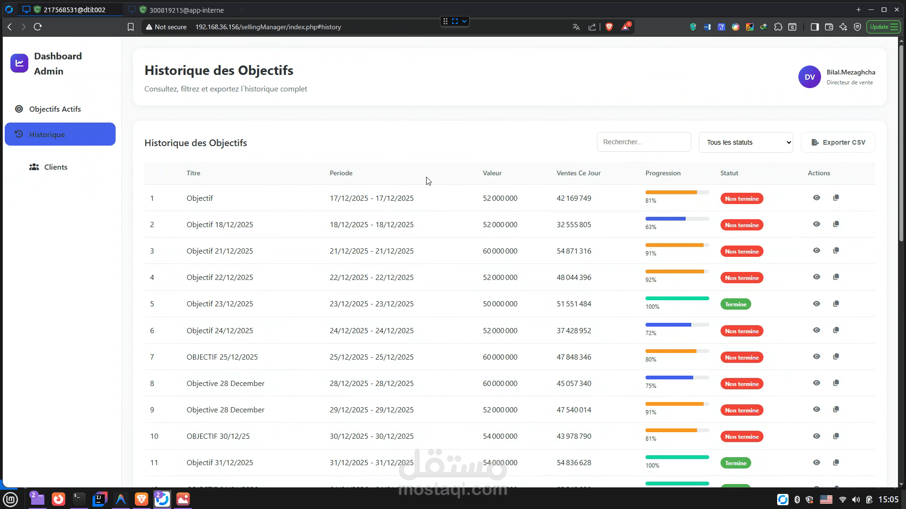Open the Tous les statuts dropdown

point(746,142)
